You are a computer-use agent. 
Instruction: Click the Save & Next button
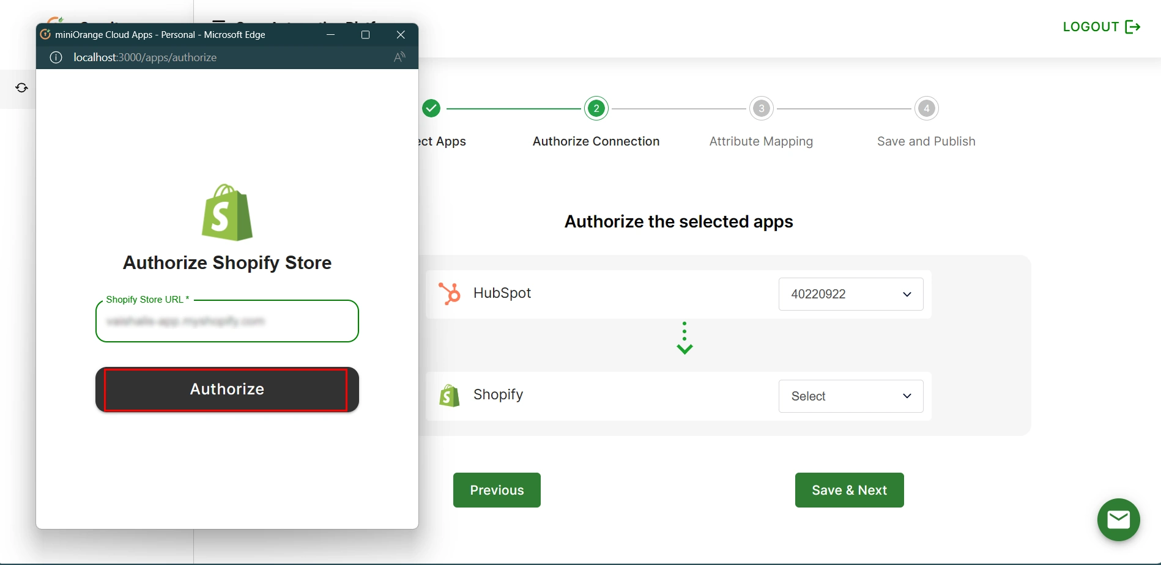click(848, 490)
